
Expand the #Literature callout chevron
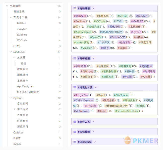coord(95,142)
